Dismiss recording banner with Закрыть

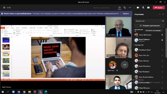pyautogui.click(x=126, y=14)
